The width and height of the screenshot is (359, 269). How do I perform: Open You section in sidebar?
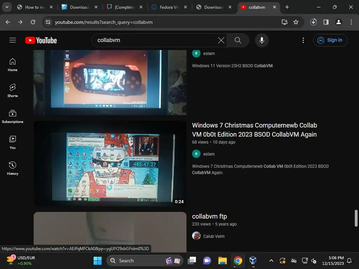[x=13, y=142]
